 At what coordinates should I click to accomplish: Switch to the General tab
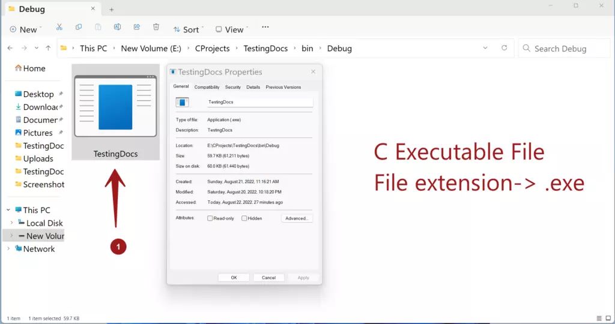181,86
